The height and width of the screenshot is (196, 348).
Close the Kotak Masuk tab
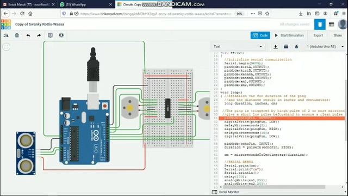53,4
